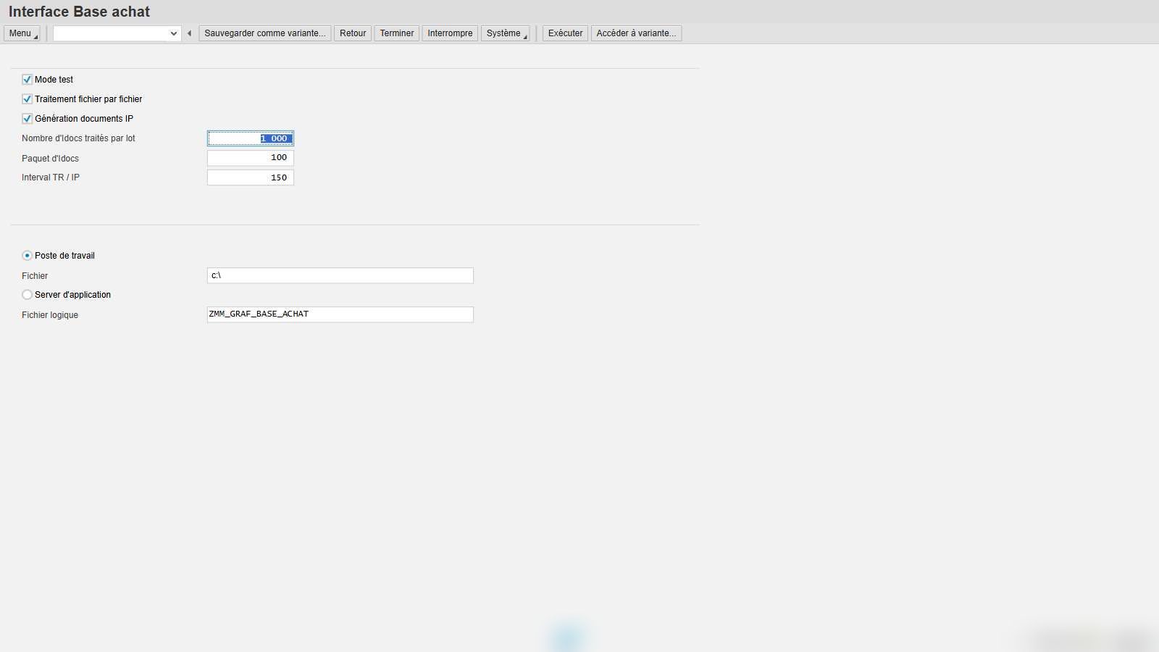
Task: Click the Fichier path input field
Action: pyautogui.click(x=340, y=275)
